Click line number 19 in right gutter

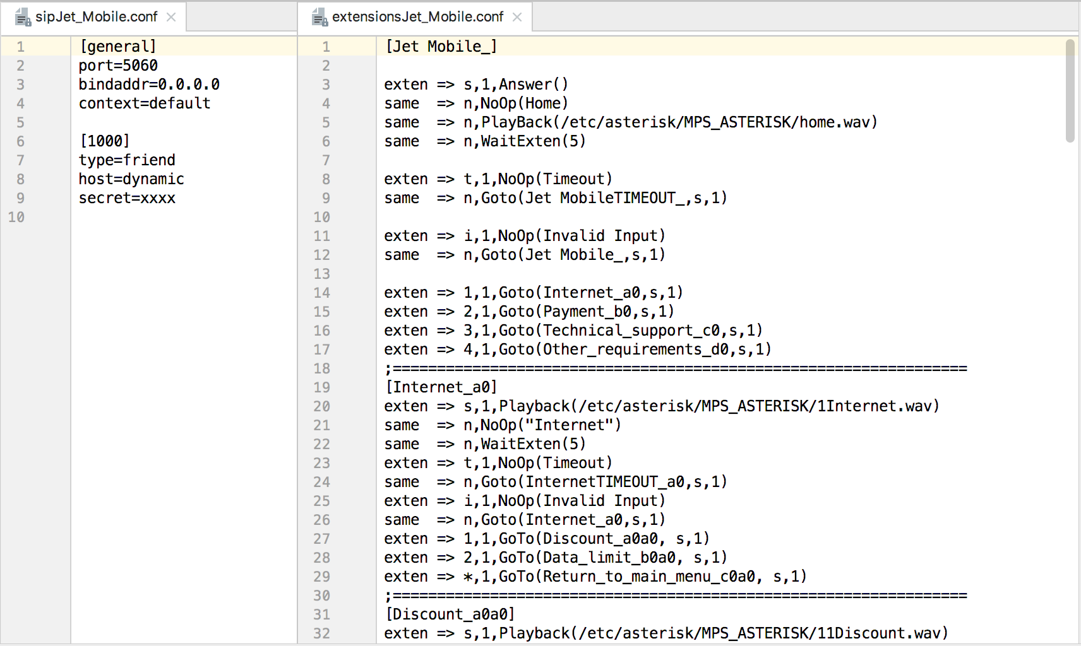(322, 387)
